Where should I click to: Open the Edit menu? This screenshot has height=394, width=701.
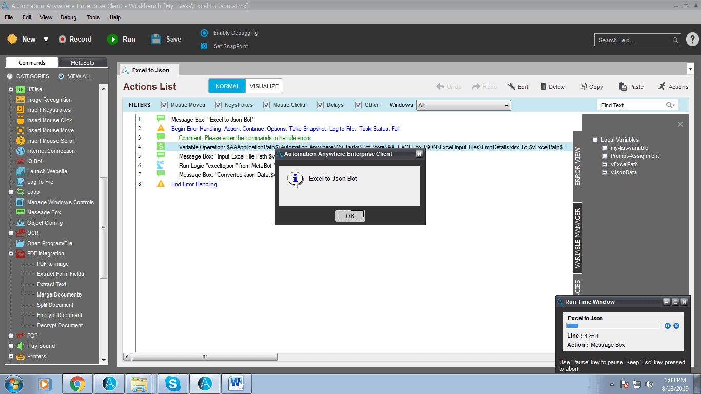pos(27,17)
